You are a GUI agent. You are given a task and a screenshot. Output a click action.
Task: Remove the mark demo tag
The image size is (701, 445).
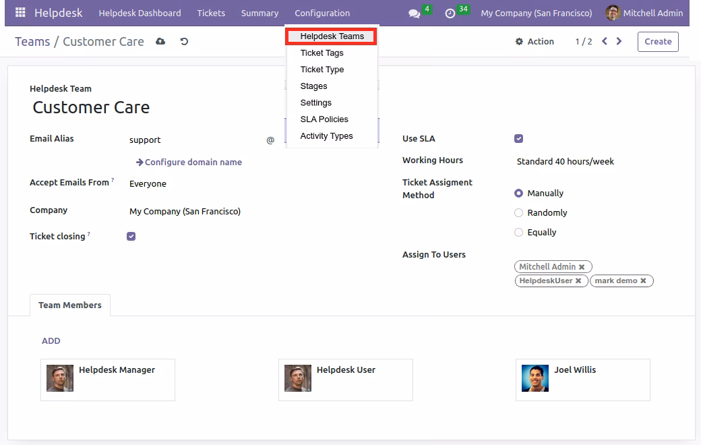[643, 281]
